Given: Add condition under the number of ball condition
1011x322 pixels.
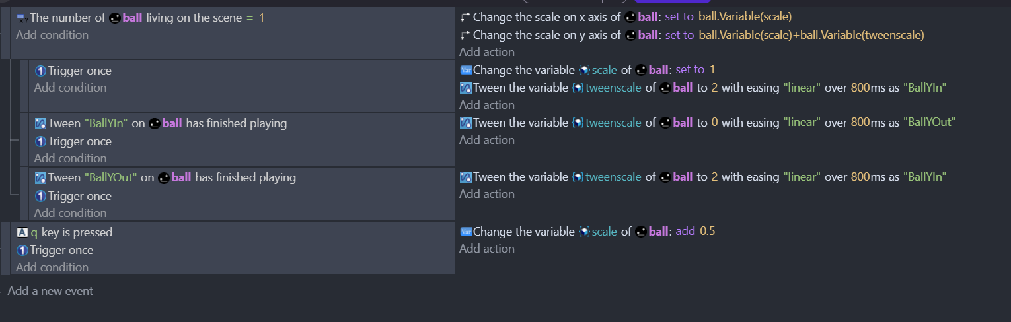Looking at the screenshot, I should [x=52, y=35].
